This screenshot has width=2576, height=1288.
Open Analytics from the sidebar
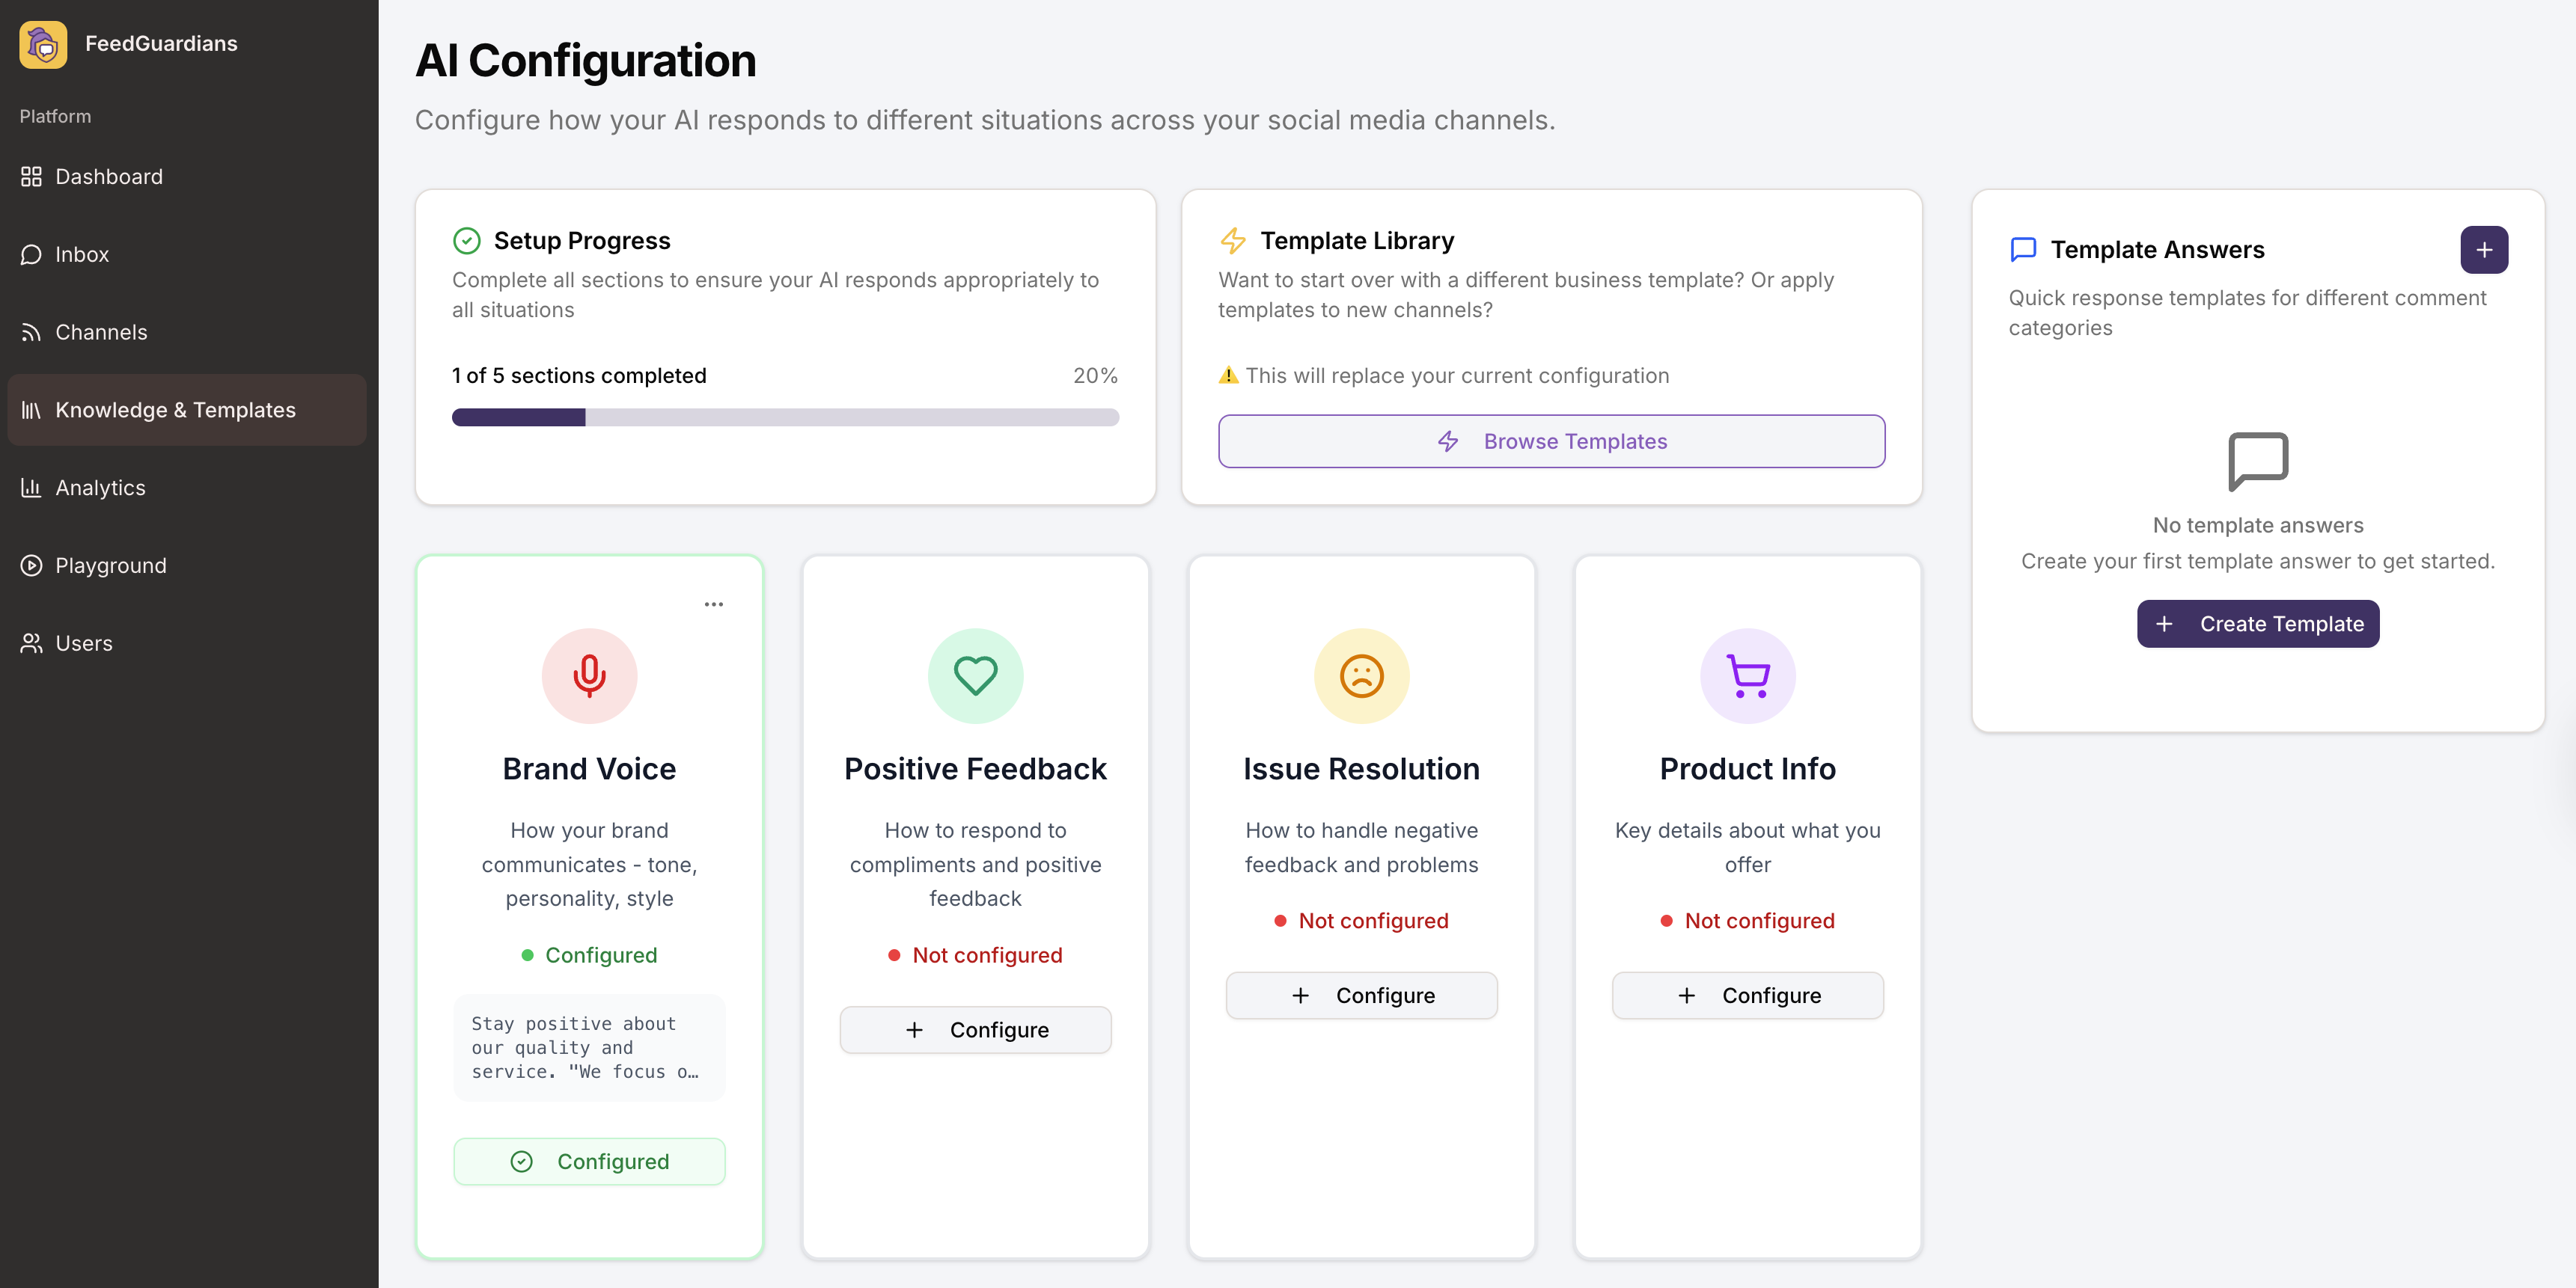tap(100, 488)
